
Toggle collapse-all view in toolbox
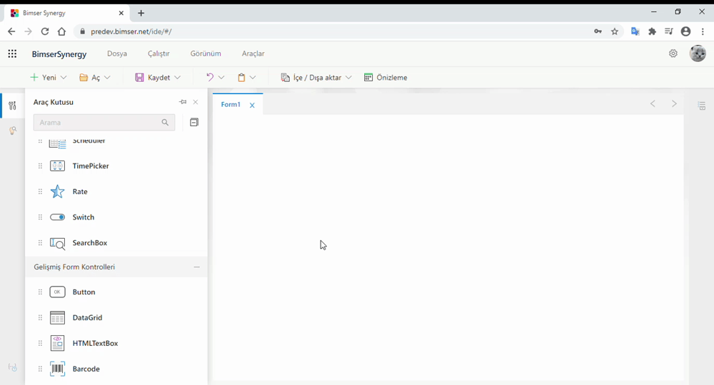pos(193,123)
